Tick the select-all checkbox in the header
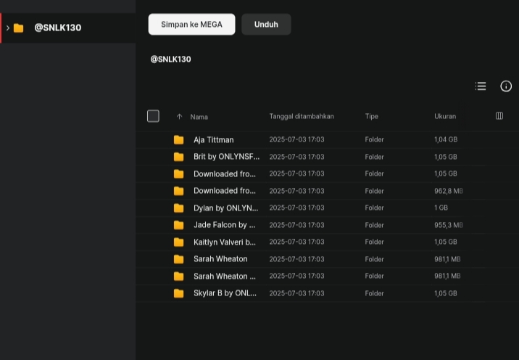This screenshot has width=519, height=360. pos(153,116)
